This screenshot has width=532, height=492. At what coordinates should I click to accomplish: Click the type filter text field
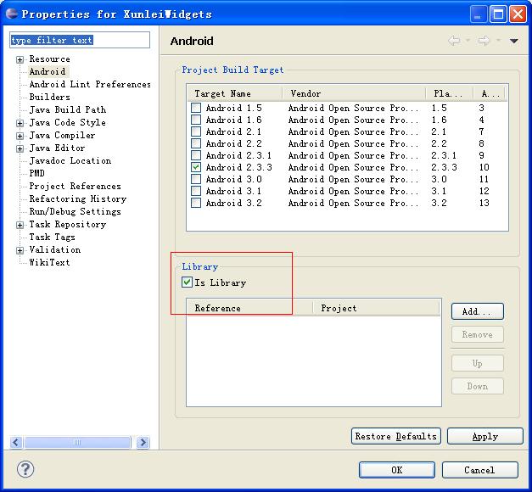pos(80,40)
